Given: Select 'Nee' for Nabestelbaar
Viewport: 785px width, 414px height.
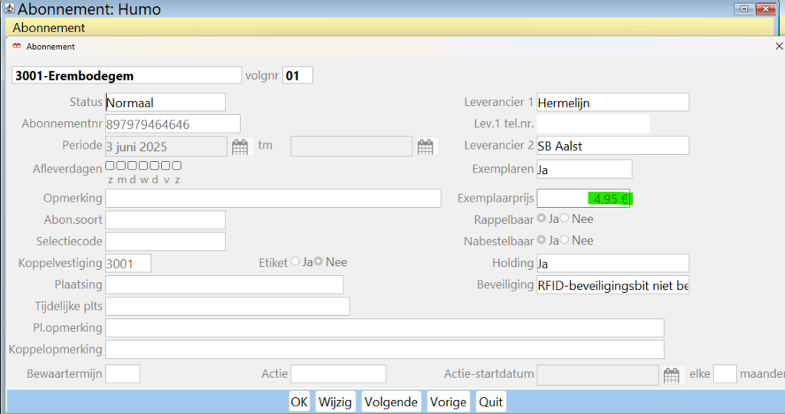Looking at the screenshot, I should [x=565, y=240].
